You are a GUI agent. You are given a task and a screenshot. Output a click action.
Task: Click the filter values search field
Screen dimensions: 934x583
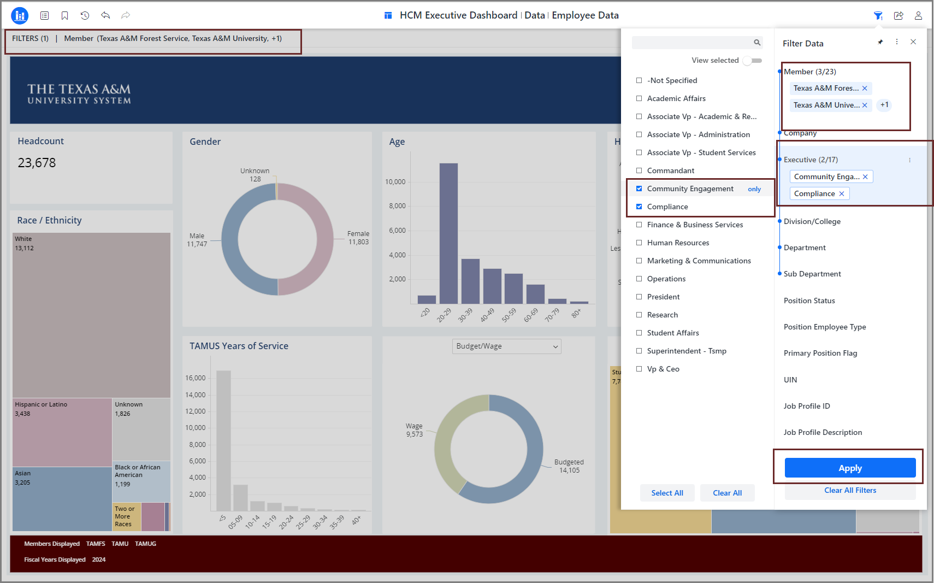pyautogui.click(x=693, y=43)
